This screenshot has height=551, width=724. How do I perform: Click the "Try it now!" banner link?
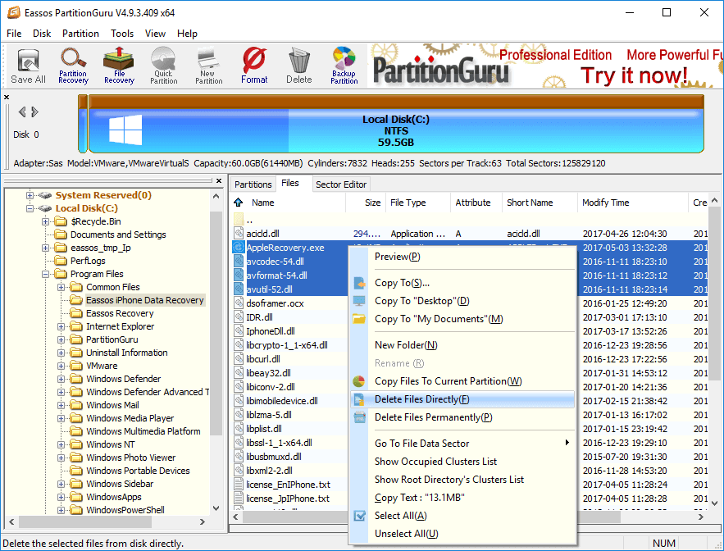(634, 75)
